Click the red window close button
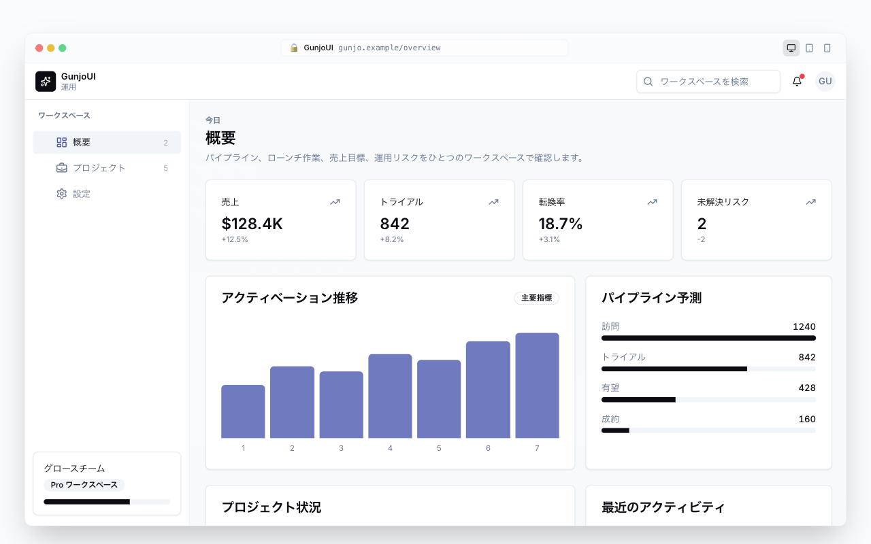 coord(39,48)
